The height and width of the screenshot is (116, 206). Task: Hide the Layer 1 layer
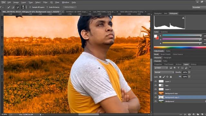[x=155, y=89]
